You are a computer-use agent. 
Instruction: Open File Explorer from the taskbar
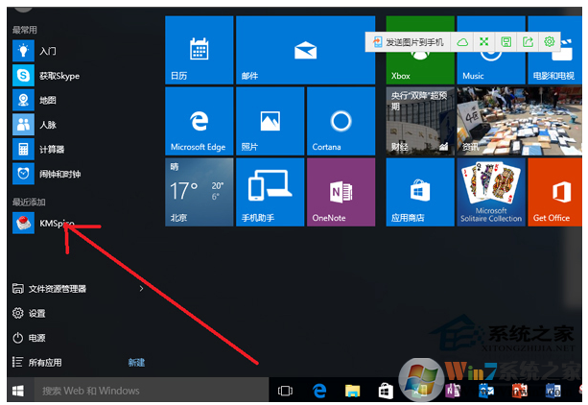click(x=352, y=391)
